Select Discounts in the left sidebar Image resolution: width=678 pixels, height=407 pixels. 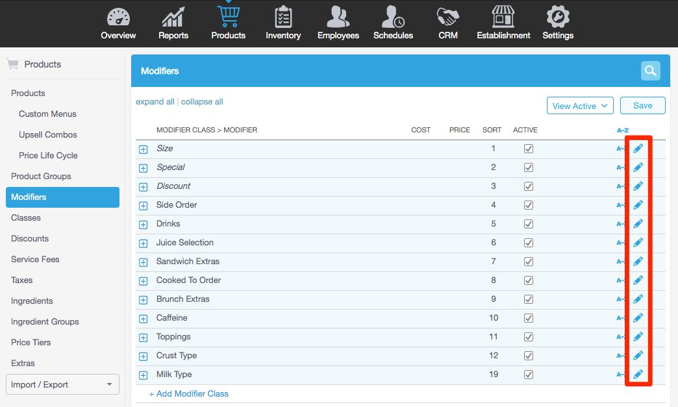30,238
